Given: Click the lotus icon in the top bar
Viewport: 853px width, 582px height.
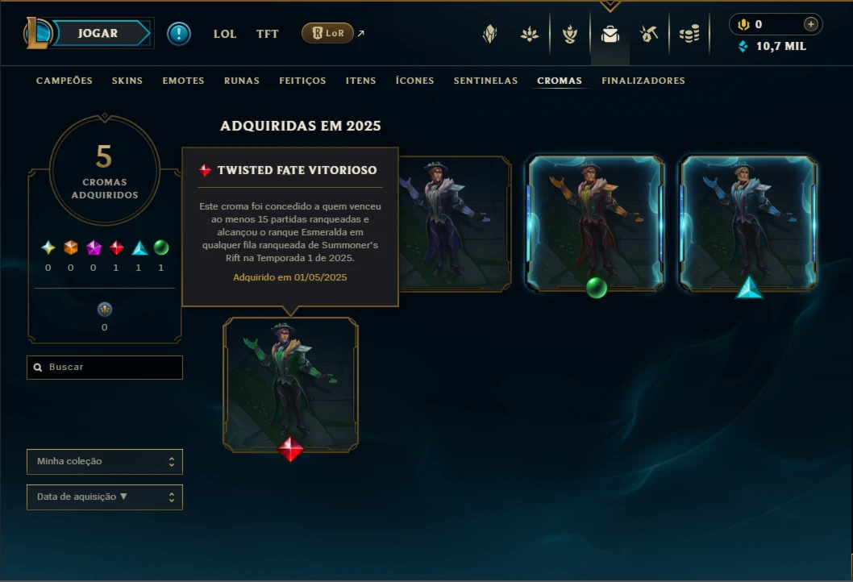Looking at the screenshot, I should (x=530, y=35).
